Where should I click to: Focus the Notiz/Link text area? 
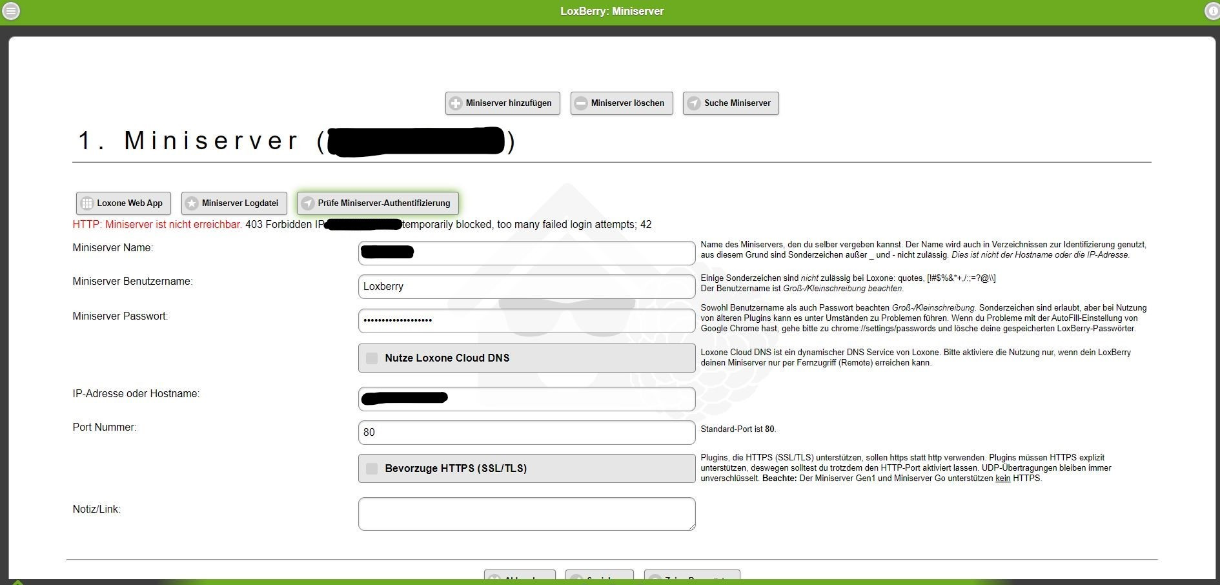[x=527, y=514]
